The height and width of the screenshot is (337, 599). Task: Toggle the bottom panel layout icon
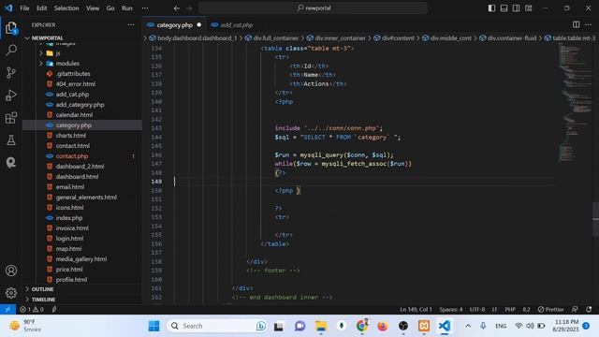tap(504, 8)
